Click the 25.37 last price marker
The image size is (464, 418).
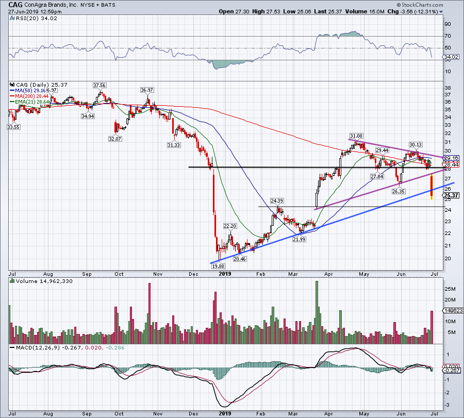click(451, 195)
